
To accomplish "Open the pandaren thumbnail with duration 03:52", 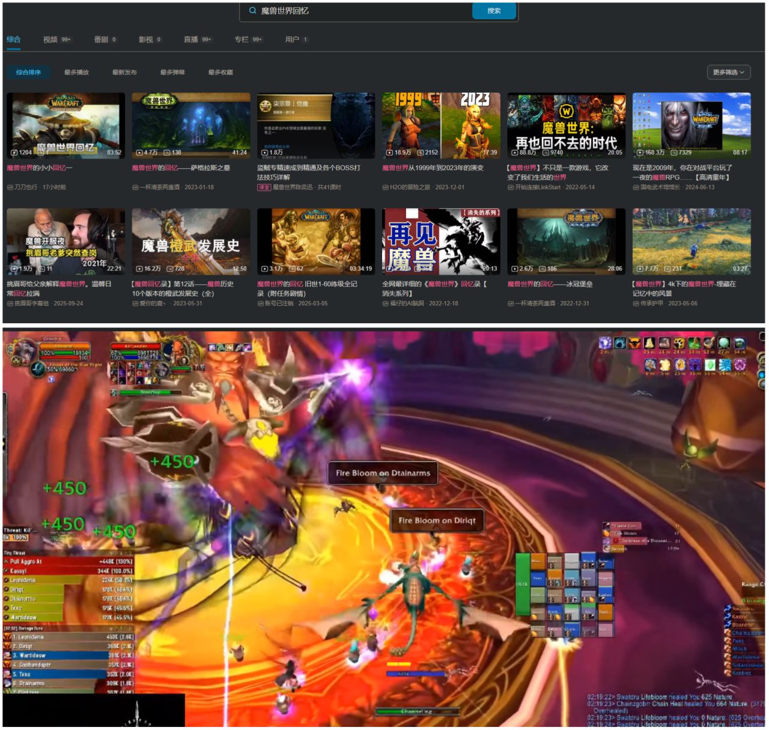I will (65, 125).
